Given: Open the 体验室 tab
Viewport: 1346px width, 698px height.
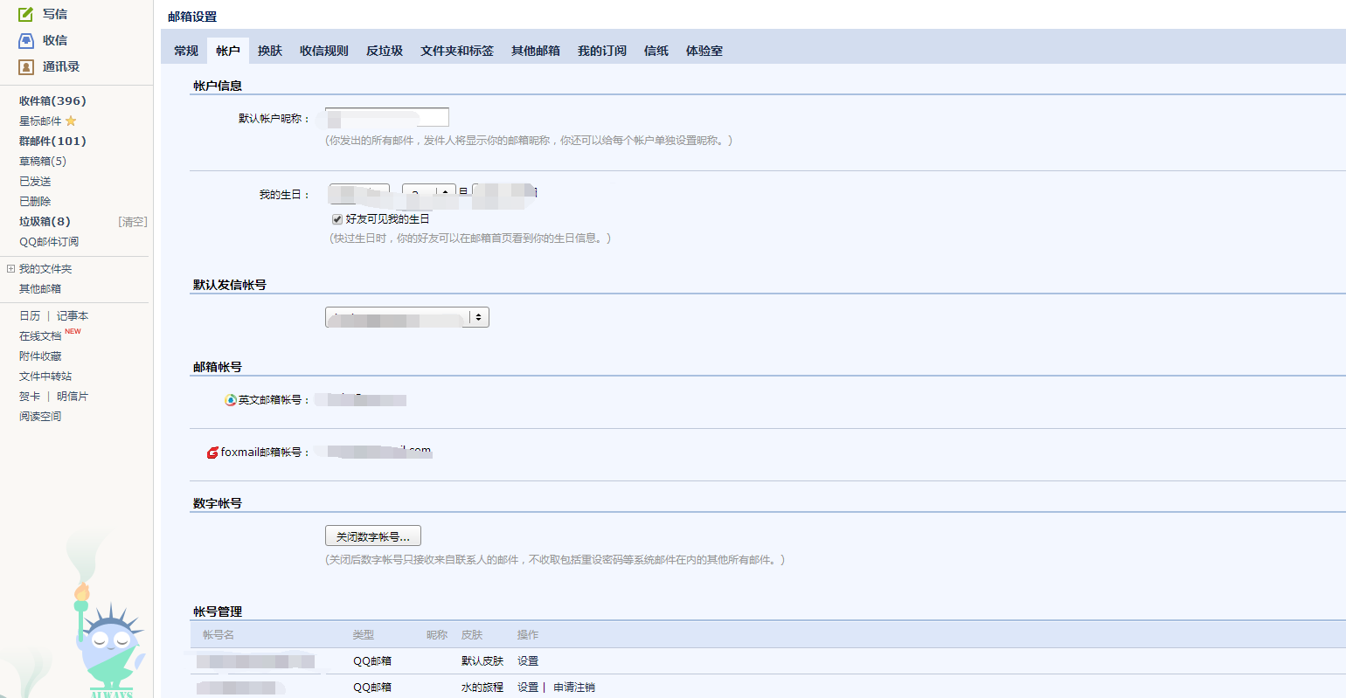Looking at the screenshot, I should point(704,51).
